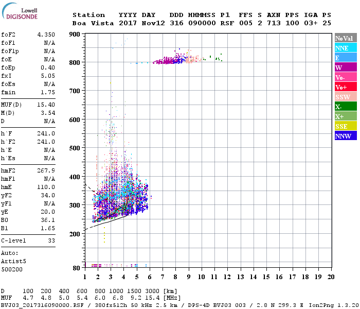
Task: Select the NNW blue legend swatch
Action: 346,135
